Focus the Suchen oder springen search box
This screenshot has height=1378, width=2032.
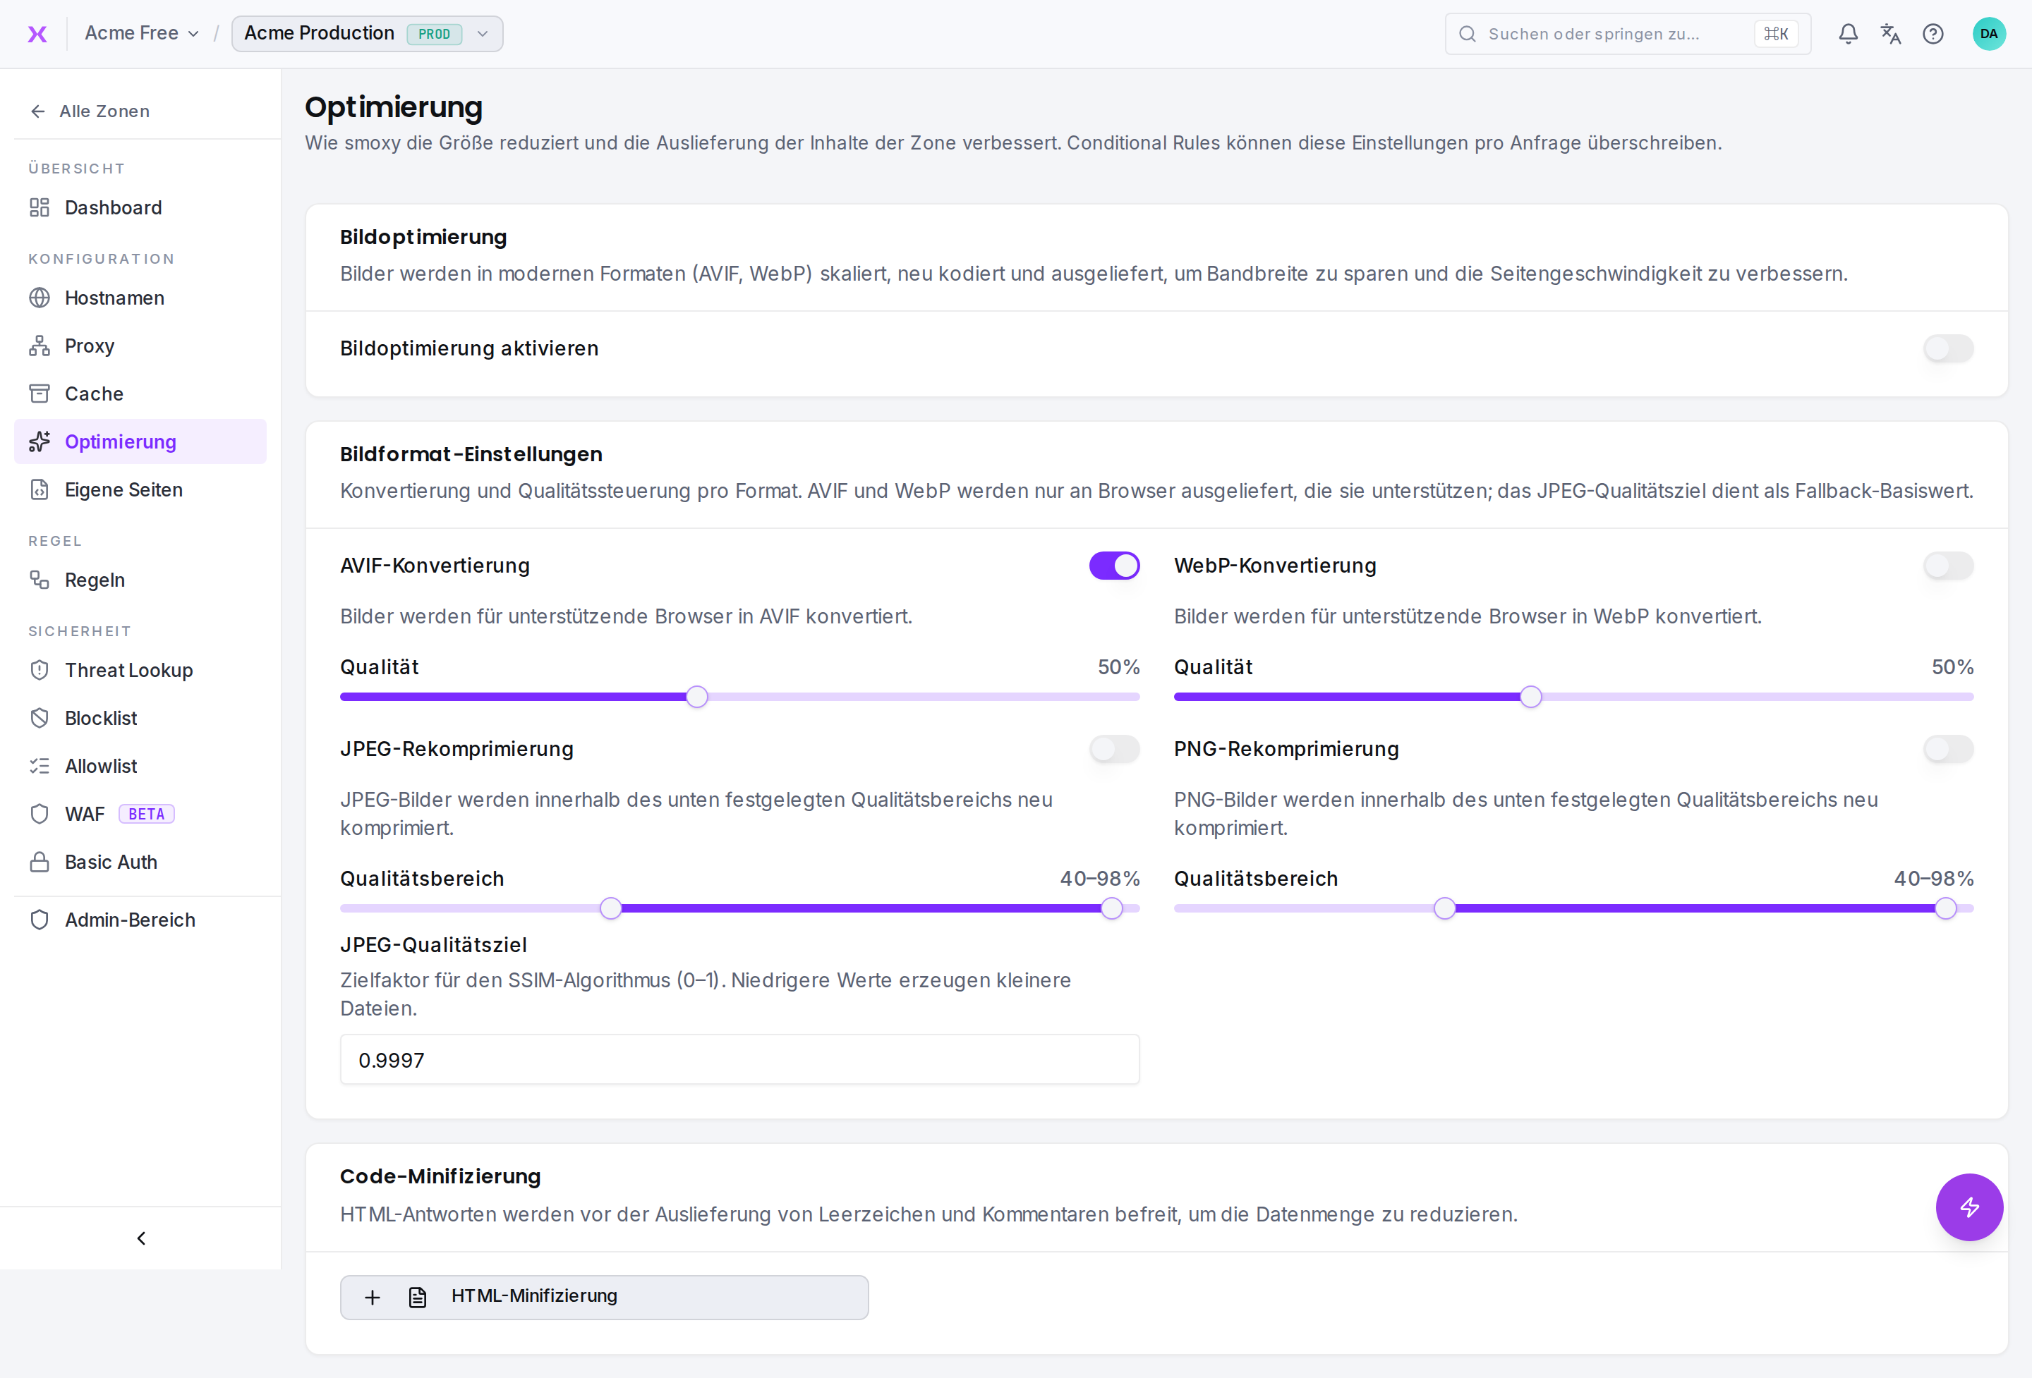(1627, 34)
